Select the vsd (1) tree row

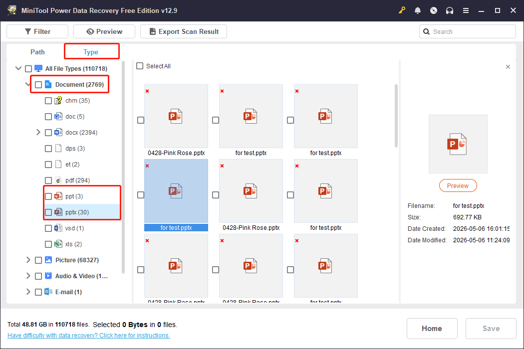[x=74, y=228]
